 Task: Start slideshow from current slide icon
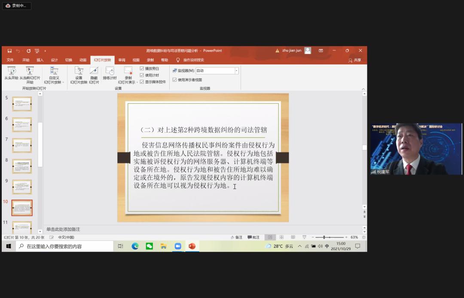[x=30, y=71]
